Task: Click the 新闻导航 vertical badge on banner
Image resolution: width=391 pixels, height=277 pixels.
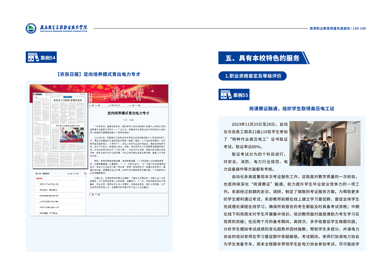Action: coord(91,98)
